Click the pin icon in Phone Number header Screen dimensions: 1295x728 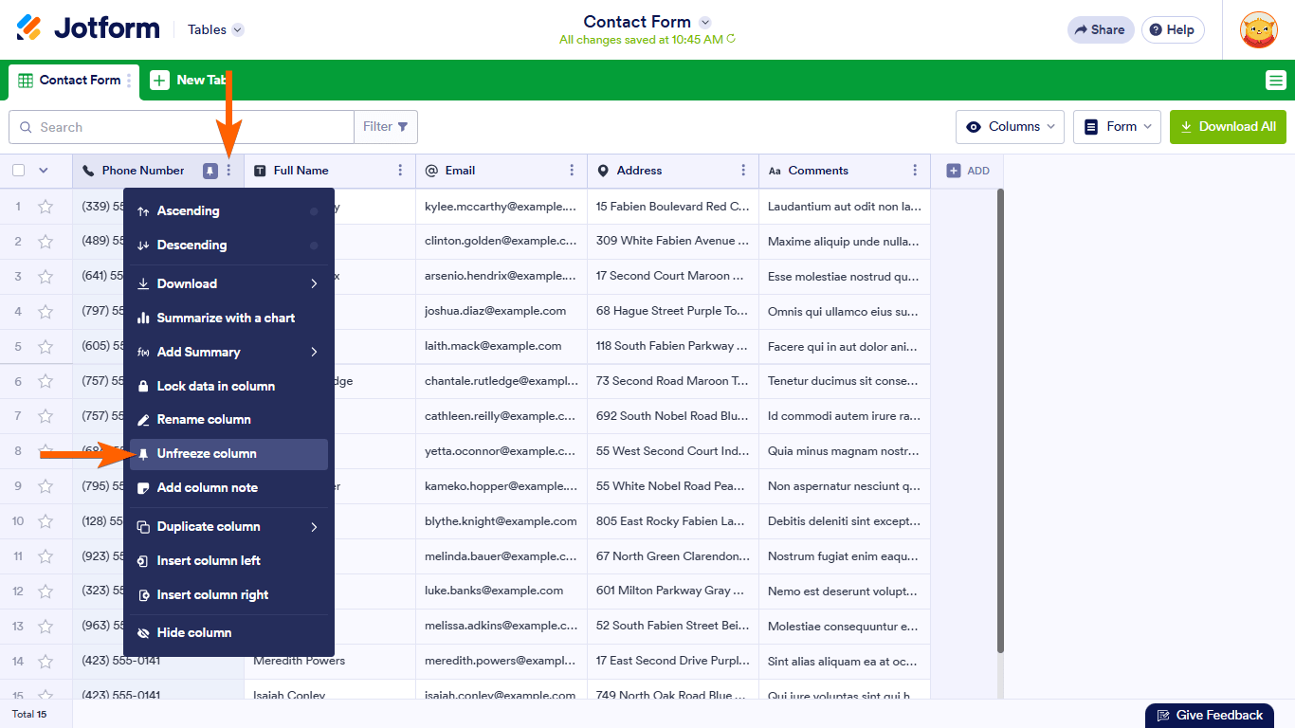coord(209,171)
